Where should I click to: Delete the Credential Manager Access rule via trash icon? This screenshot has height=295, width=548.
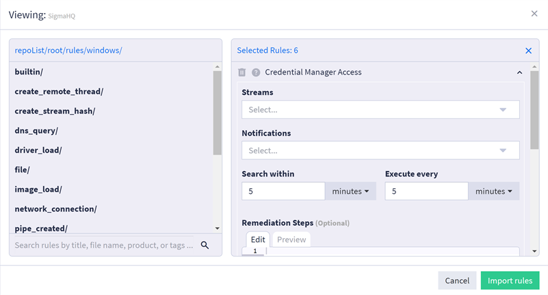click(x=242, y=73)
